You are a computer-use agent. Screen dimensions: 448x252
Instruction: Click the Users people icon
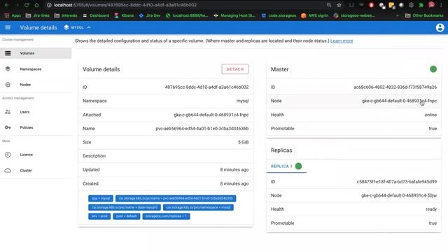point(8,112)
